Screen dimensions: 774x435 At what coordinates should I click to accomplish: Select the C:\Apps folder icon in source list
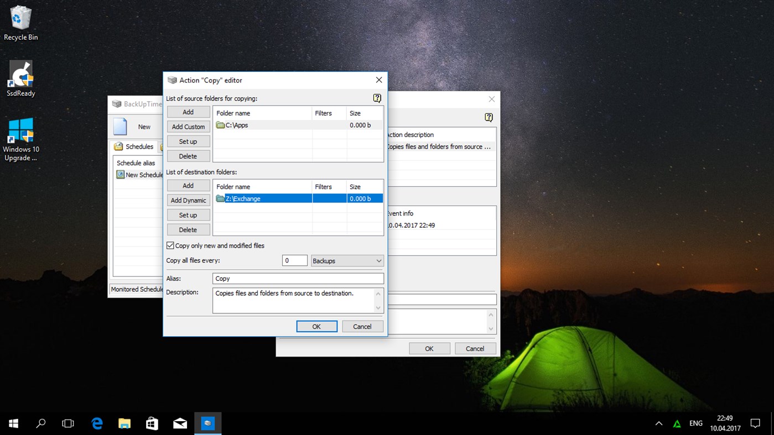221,125
